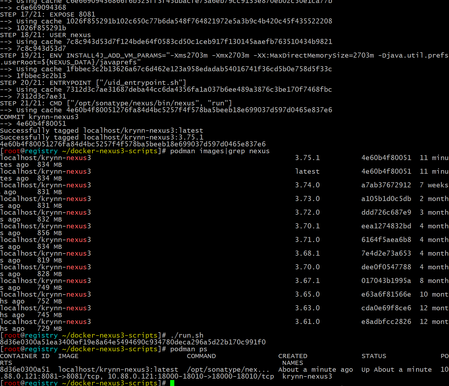Viewport: 449px width, 386px height.
Task: Click the ENTRYPOINT uid_entrypoint.sh step line
Action: click(93, 83)
